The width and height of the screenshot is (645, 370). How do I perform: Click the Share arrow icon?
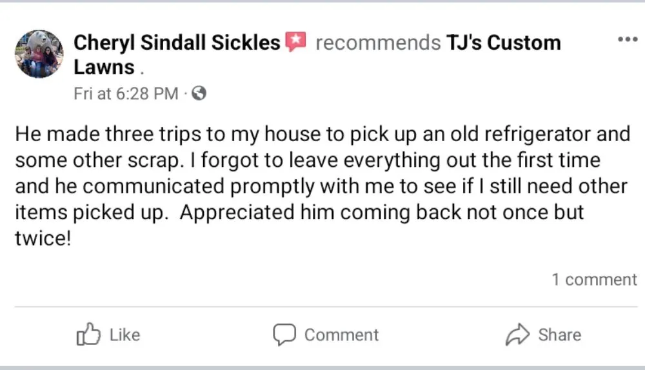coord(517,335)
